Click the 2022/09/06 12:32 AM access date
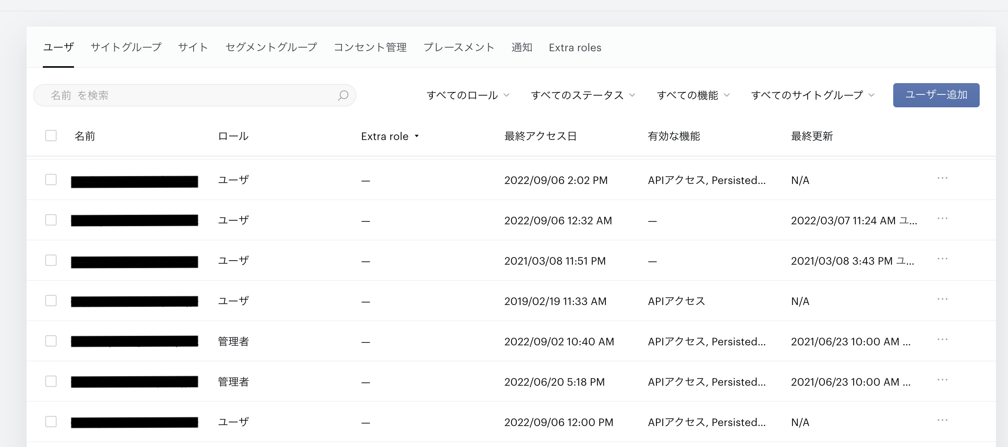1008x447 pixels. tap(558, 221)
